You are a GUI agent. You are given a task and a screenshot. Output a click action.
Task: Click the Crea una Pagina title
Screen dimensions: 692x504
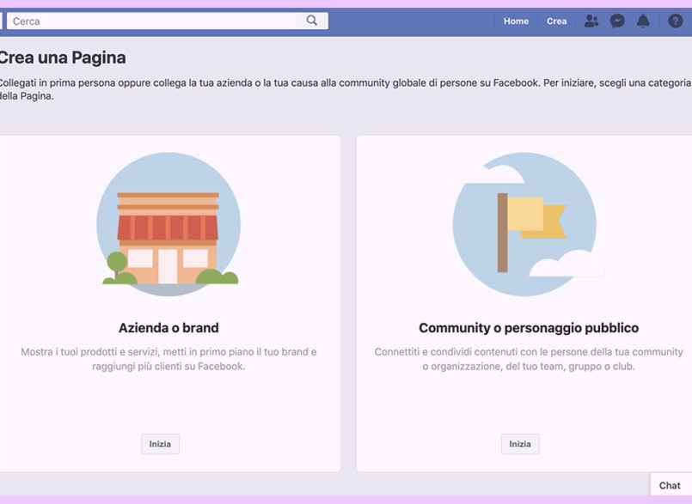point(62,58)
